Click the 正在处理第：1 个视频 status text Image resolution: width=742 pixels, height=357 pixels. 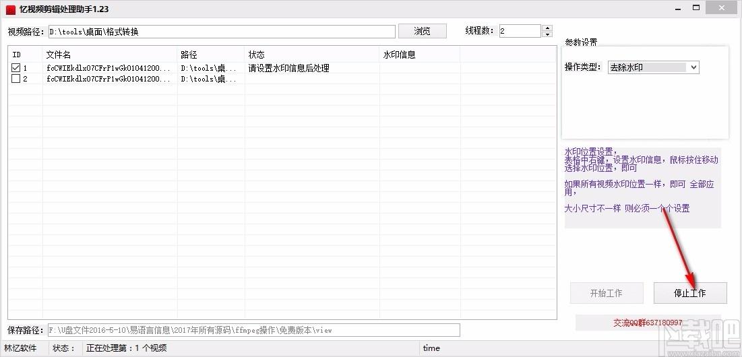126,348
